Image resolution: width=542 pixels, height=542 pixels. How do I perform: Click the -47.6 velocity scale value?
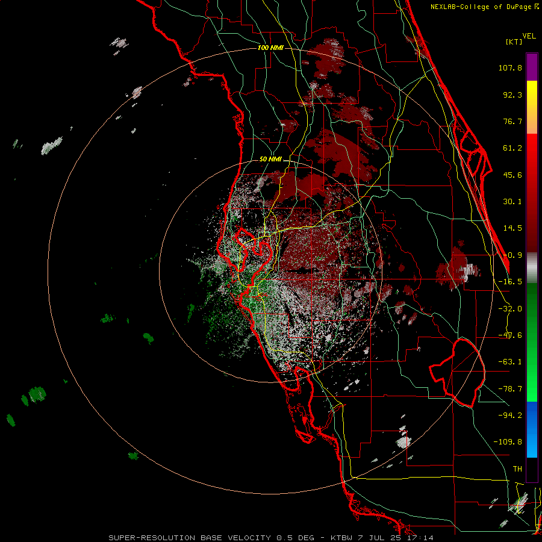coord(510,335)
